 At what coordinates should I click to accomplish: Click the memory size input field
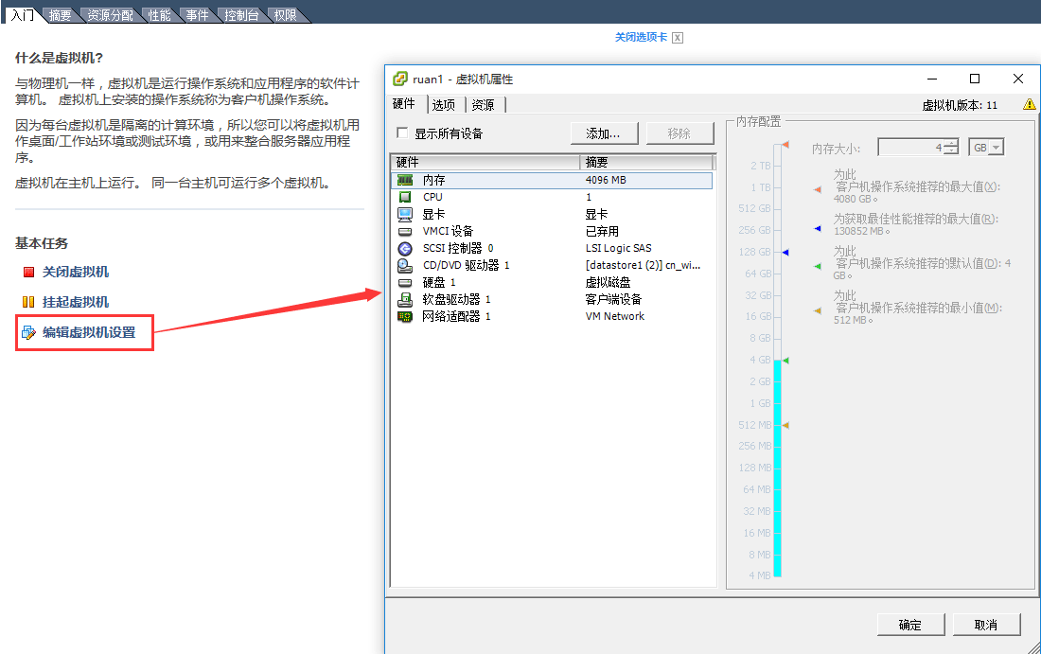point(909,148)
